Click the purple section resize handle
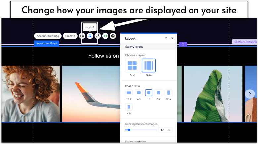The width and height of the screenshot is (258, 144). [x=183, y=44]
